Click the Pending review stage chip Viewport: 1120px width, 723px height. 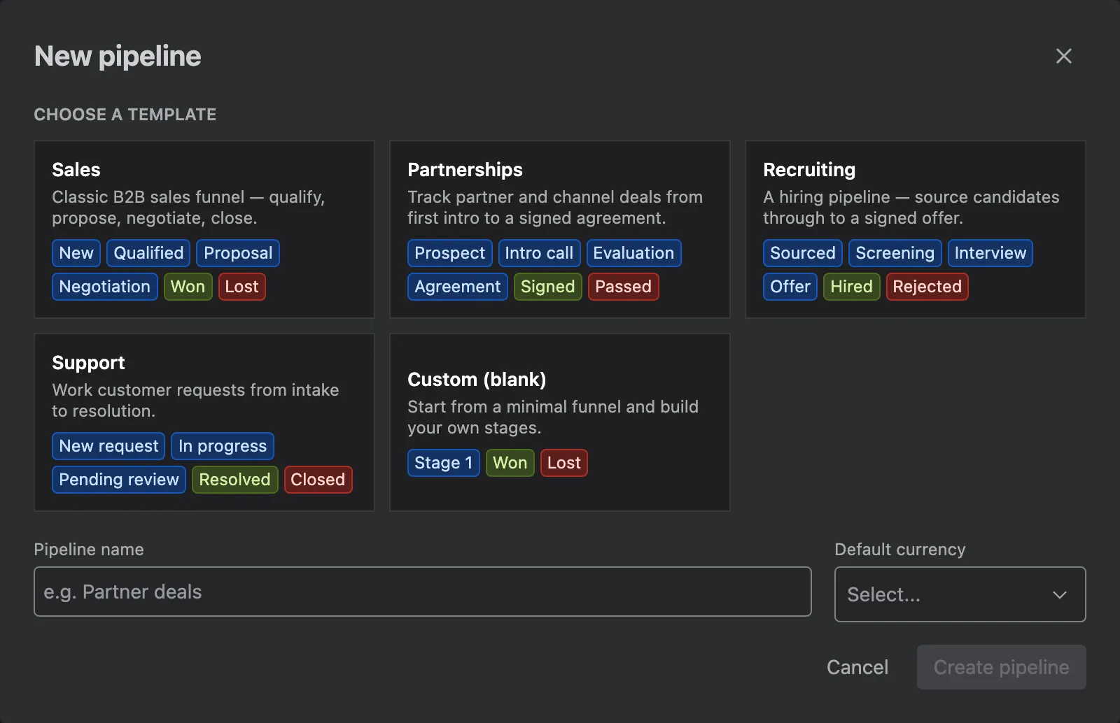pyautogui.click(x=119, y=480)
